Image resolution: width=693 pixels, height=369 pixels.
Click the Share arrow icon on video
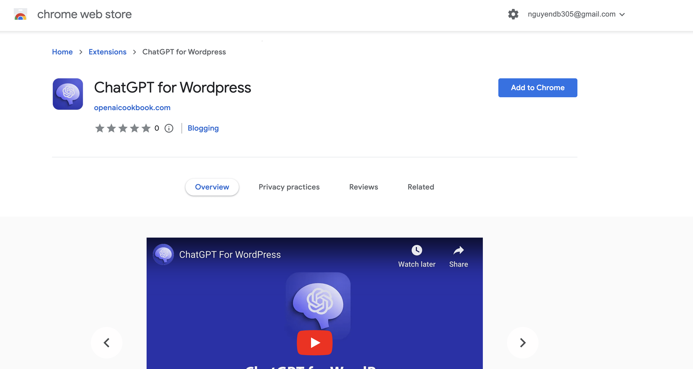(458, 250)
